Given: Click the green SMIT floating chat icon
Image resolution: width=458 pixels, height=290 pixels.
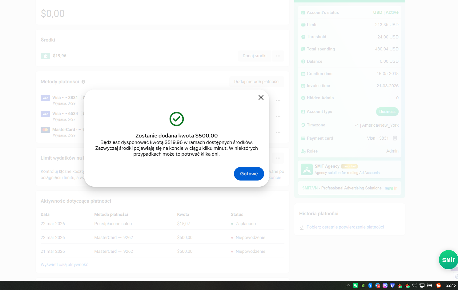Looking at the screenshot, I should 448,260.
